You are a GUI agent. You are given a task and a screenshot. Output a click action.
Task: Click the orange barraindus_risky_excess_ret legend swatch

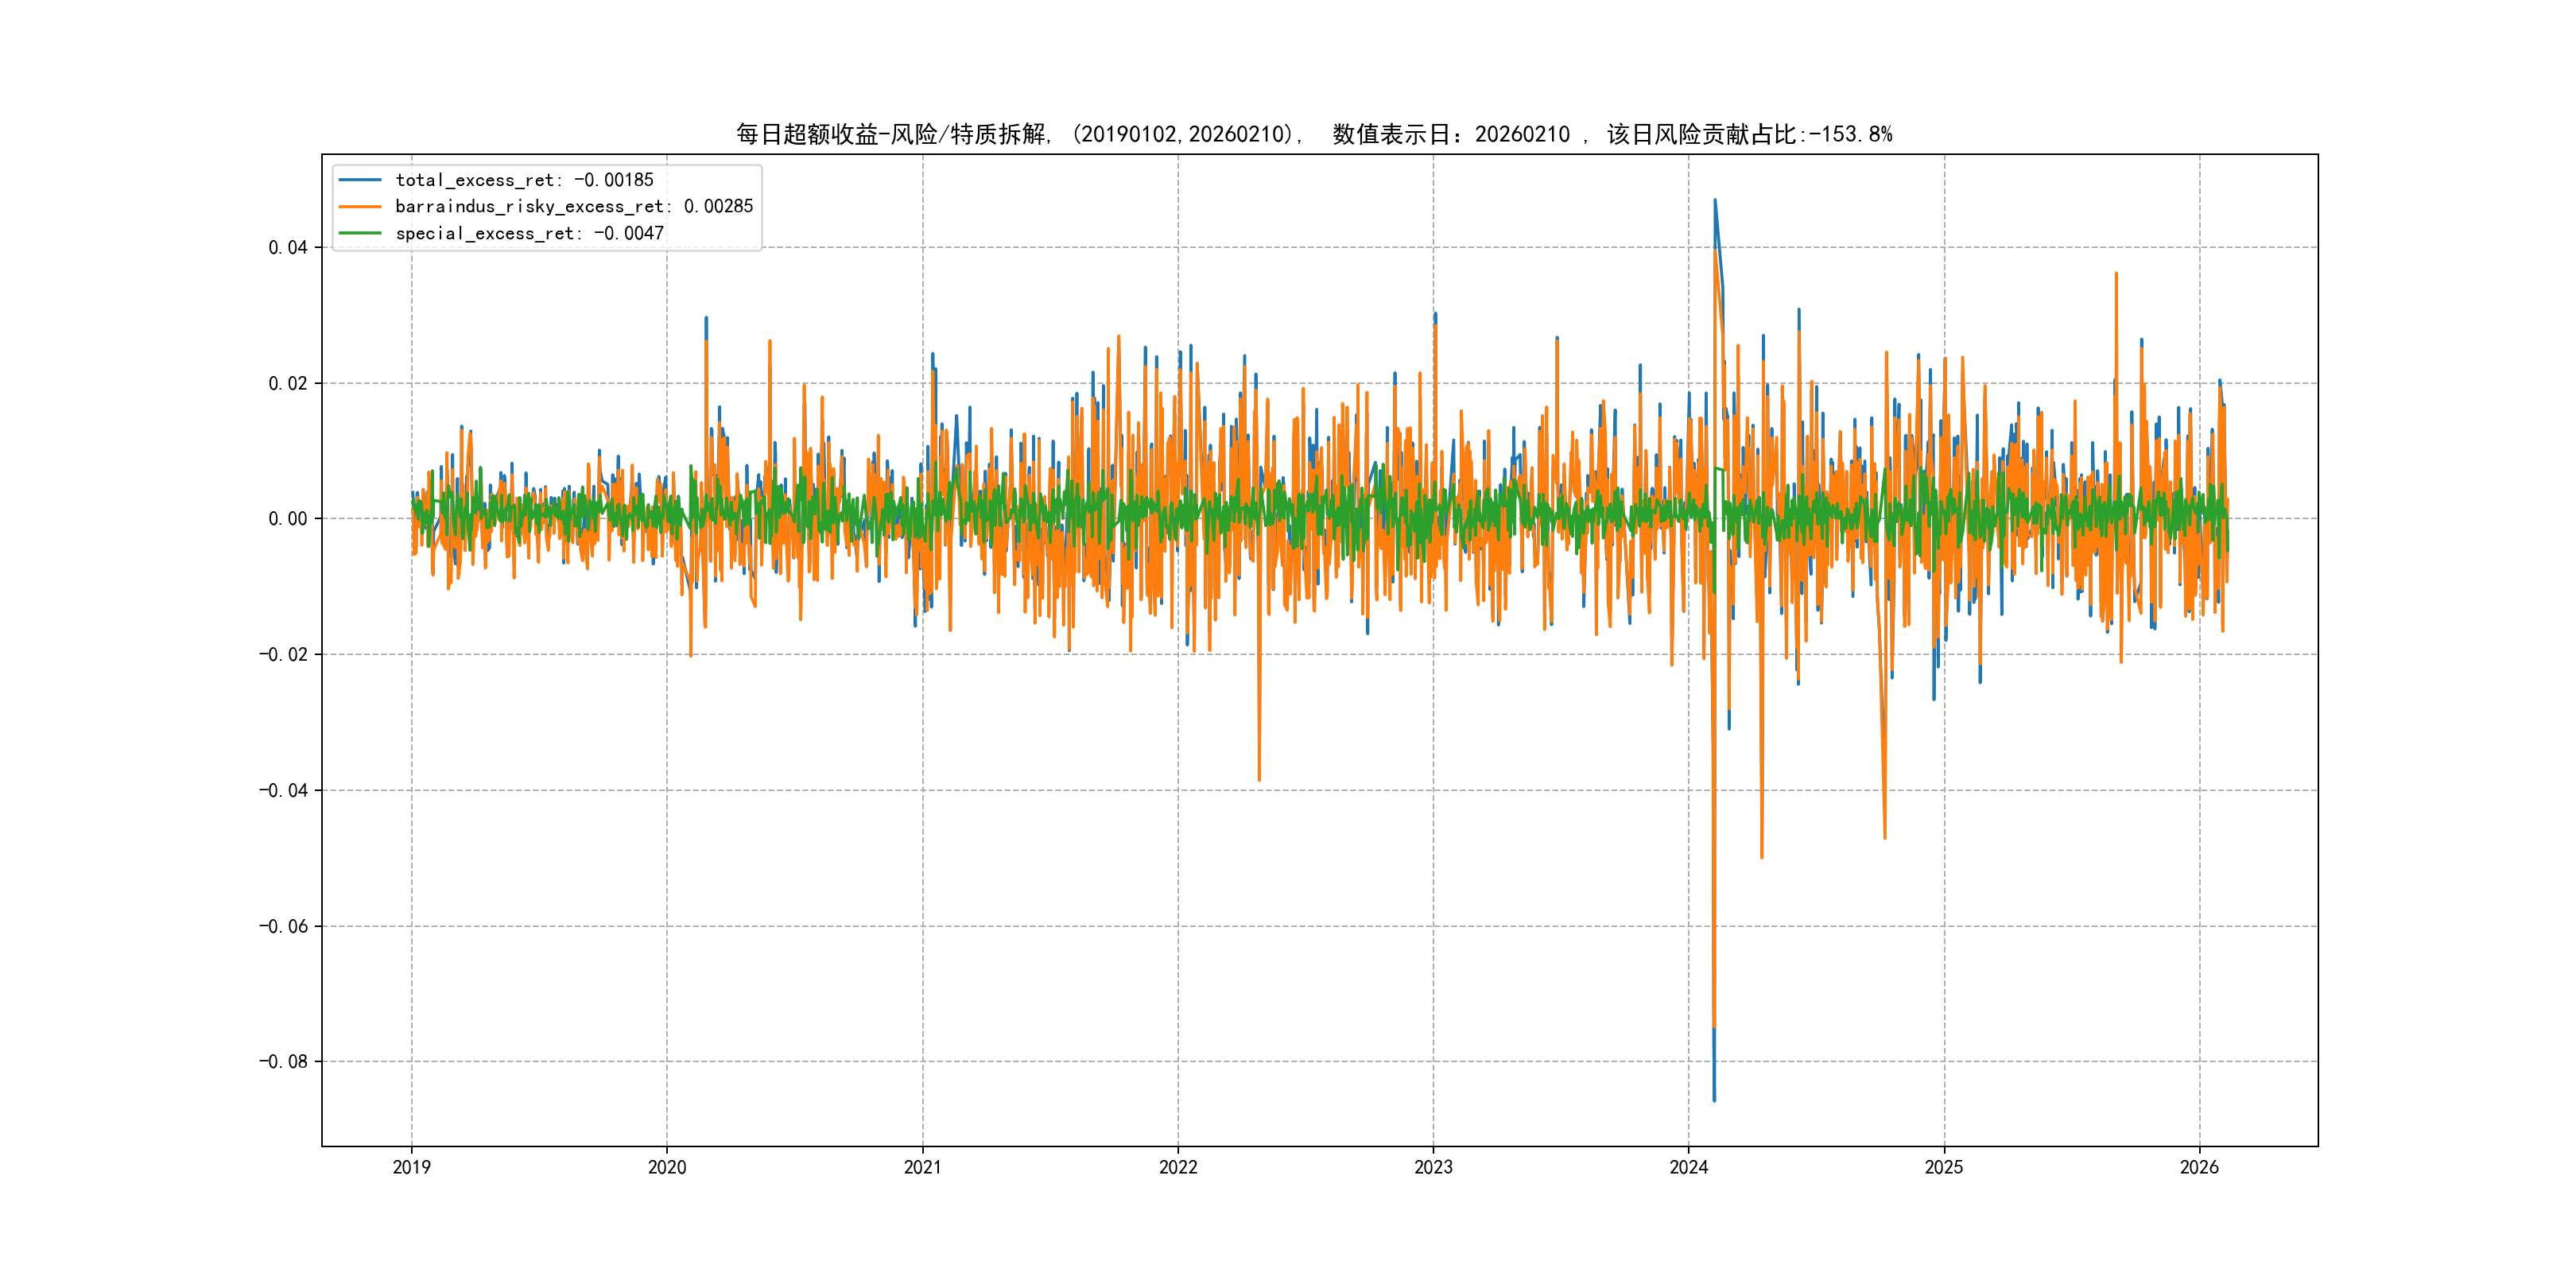[x=360, y=207]
